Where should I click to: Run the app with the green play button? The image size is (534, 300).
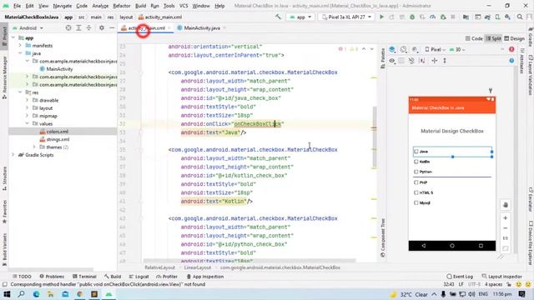pos(381,17)
